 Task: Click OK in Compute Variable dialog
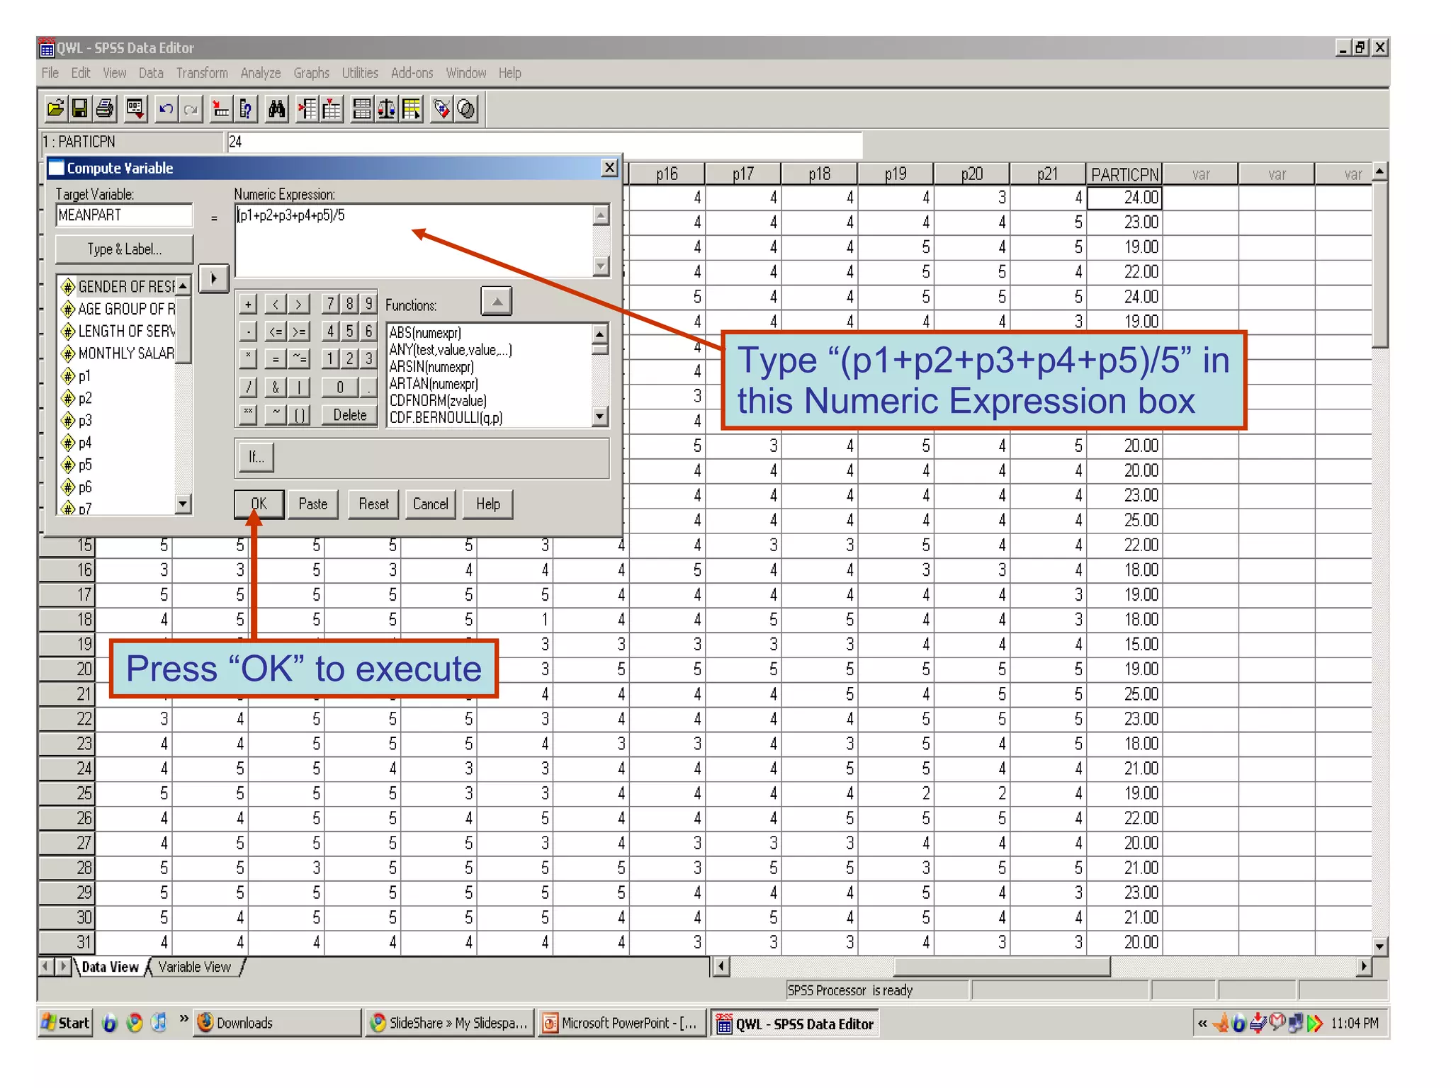click(259, 504)
